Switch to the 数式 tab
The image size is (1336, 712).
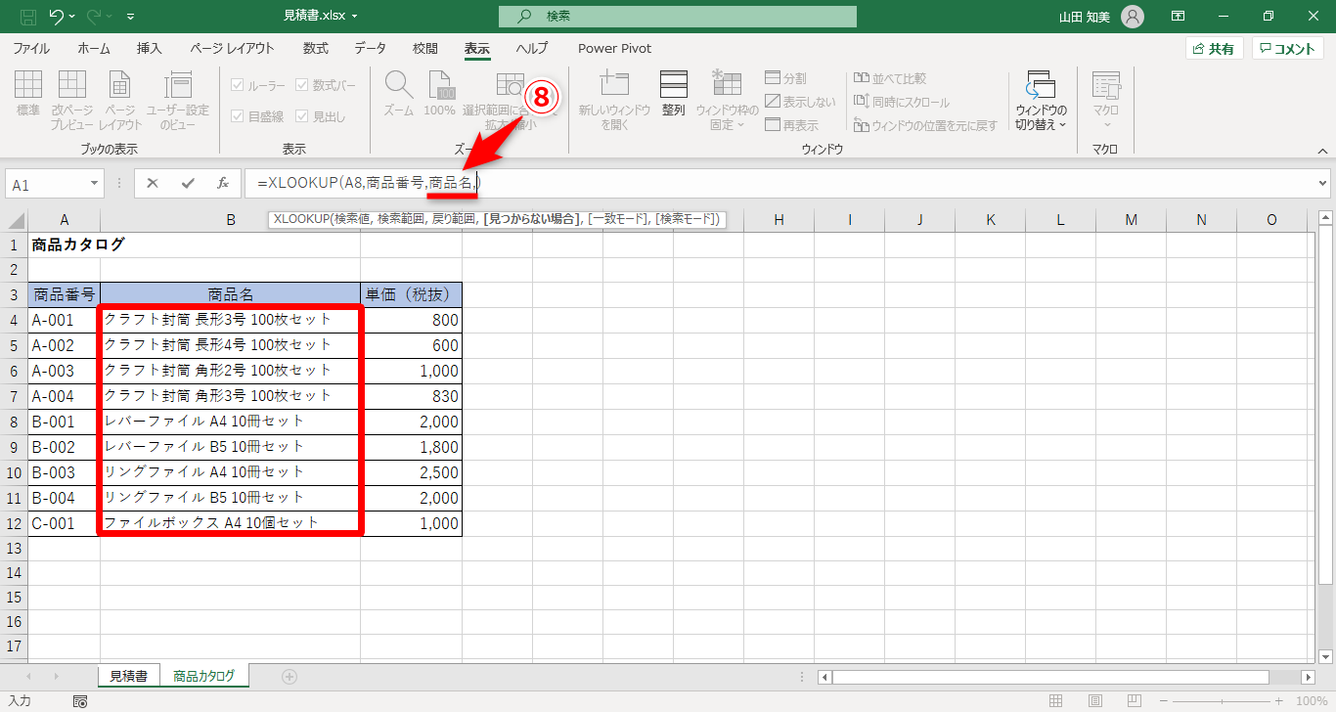point(315,48)
